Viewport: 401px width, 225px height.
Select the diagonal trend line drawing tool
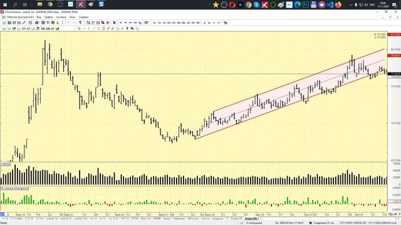pos(93,29)
